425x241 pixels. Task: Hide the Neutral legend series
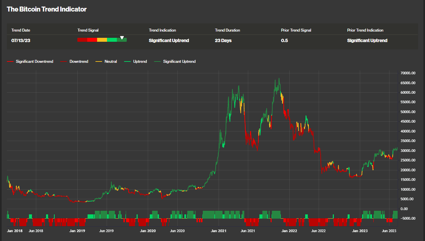pyautogui.click(x=106, y=61)
